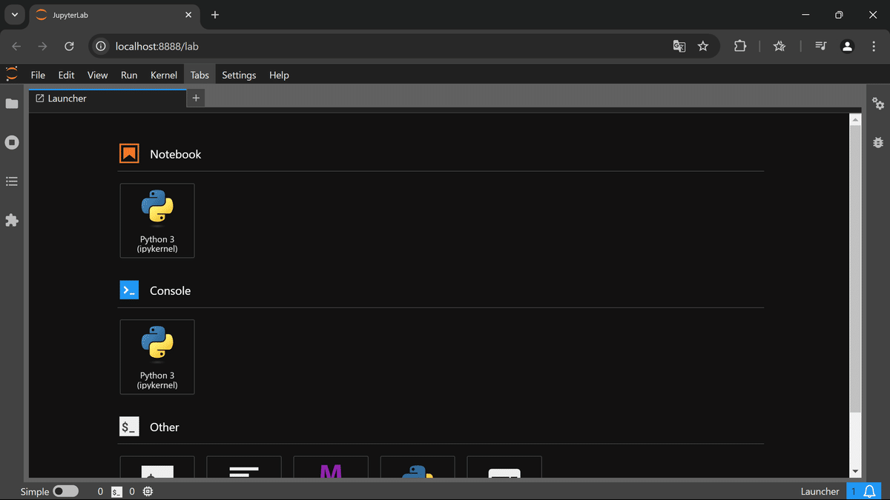Image resolution: width=890 pixels, height=500 pixels.
Task: Add a new launcher with plus button
Action: click(196, 98)
